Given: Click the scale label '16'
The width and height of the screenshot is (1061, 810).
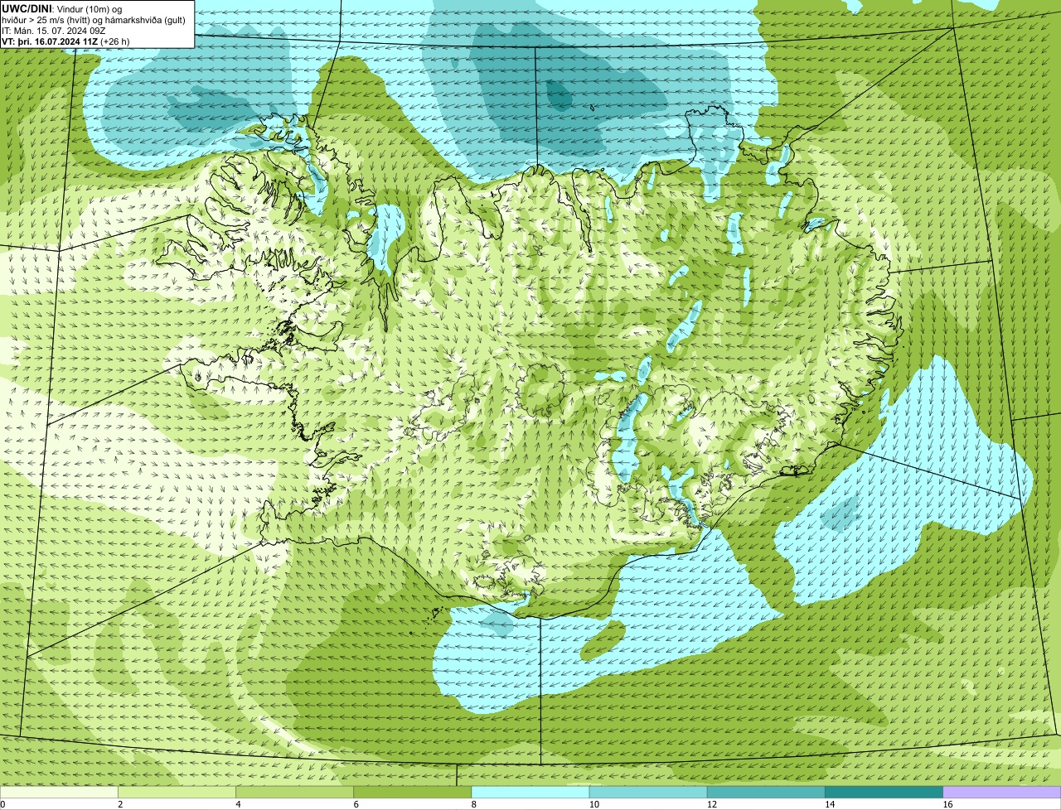Looking at the screenshot, I should (x=947, y=804).
